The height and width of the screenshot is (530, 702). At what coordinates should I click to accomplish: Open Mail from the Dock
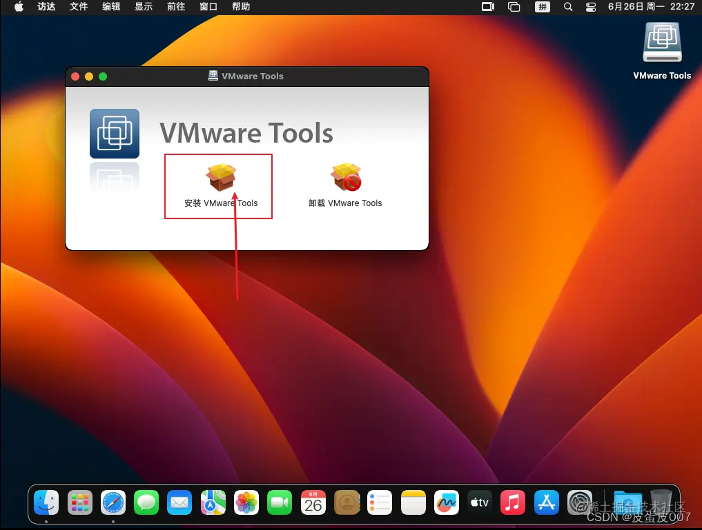(179, 502)
